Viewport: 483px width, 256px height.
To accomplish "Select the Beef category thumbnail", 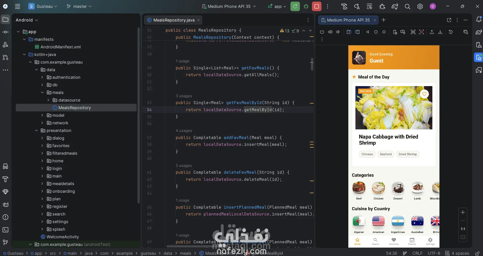I will 359,188.
